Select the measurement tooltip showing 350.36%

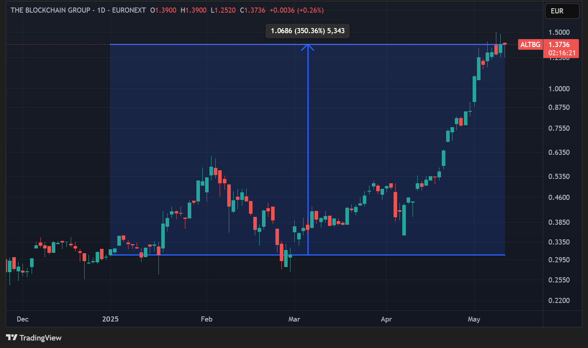tap(307, 31)
